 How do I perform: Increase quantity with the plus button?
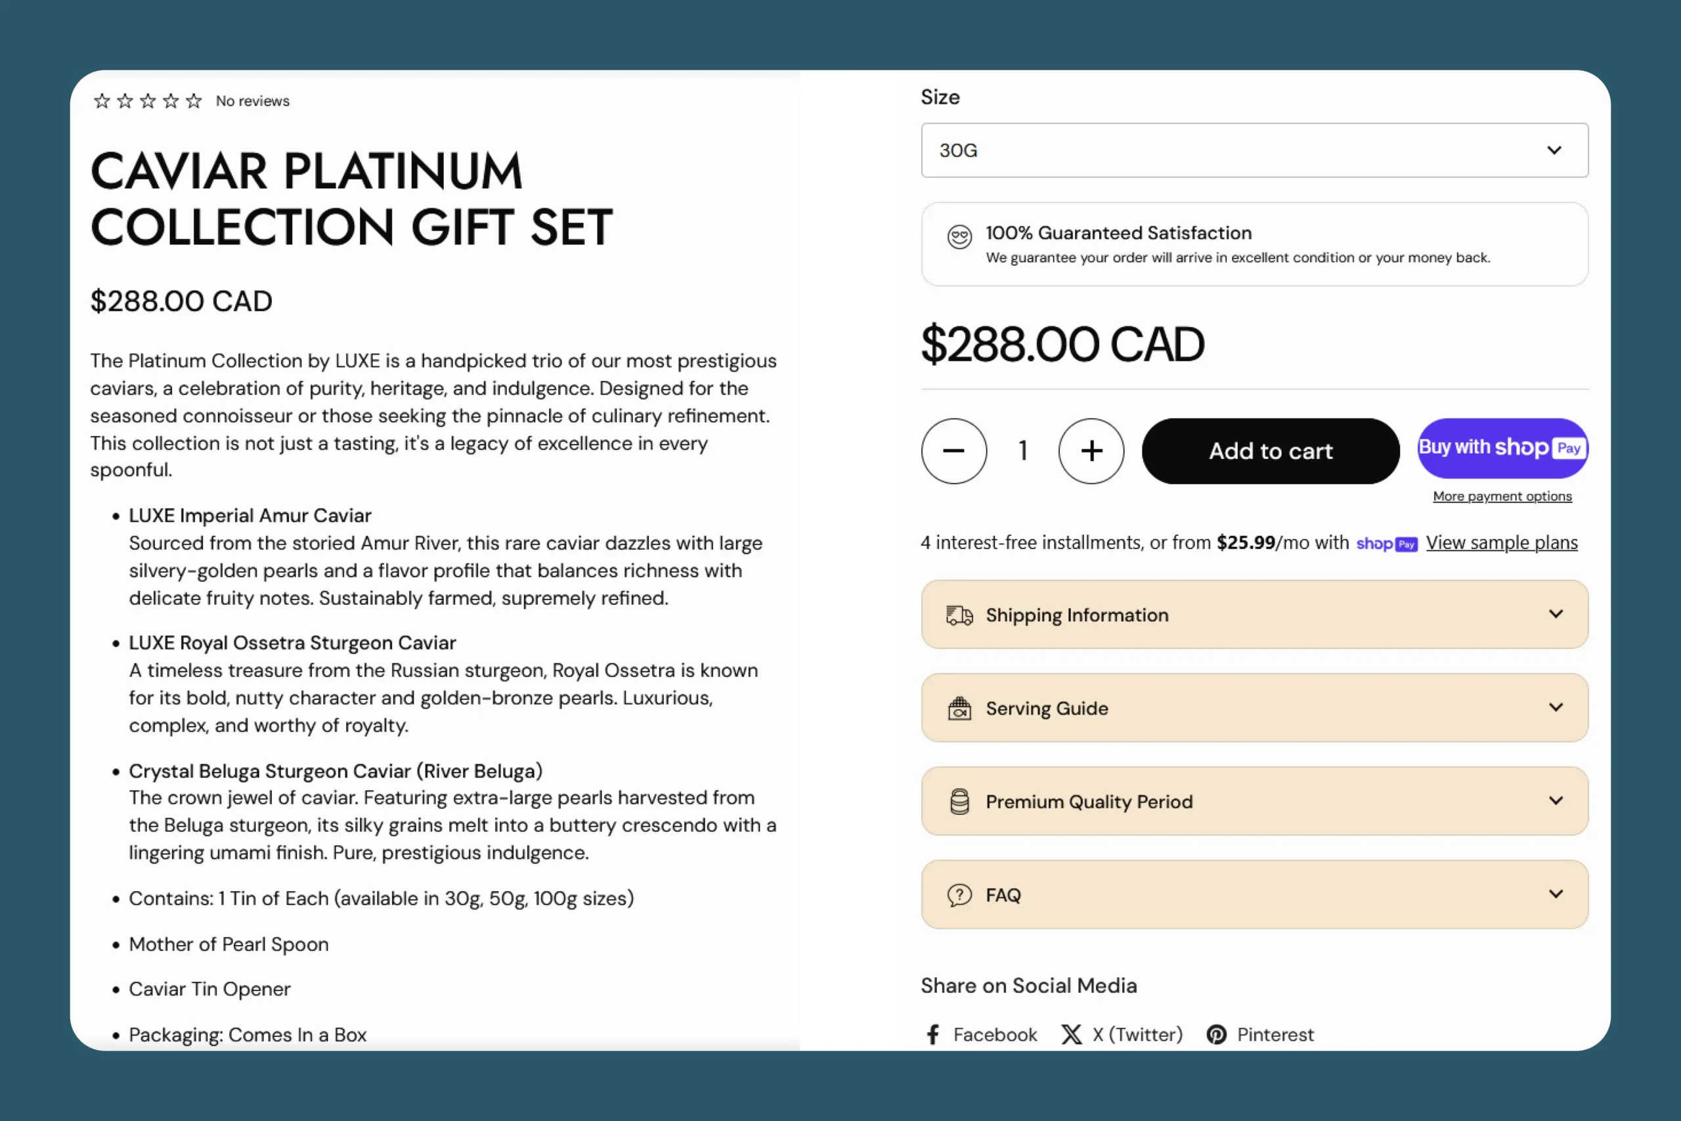coord(1091,451)
